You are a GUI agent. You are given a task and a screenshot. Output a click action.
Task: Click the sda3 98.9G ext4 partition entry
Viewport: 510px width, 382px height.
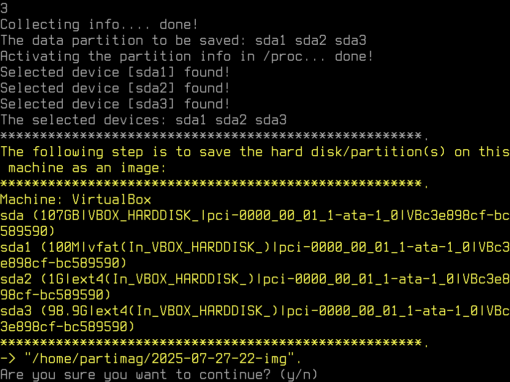[255, 319]
